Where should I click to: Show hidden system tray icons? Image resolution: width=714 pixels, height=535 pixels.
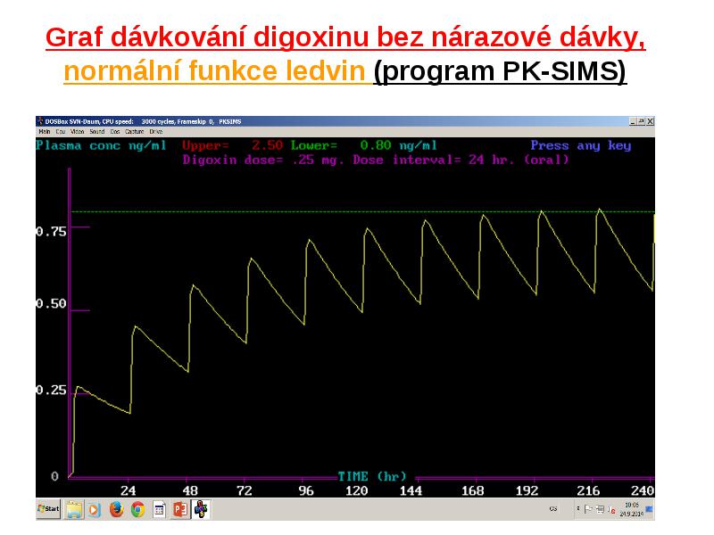pyautogui.click(x=578, y=509)
